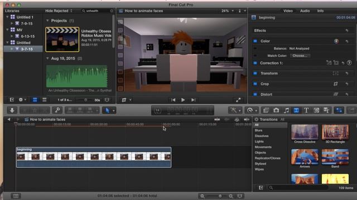Switch to the Video inspector tab
The image size is (357, 200).
pyautogui.click(x=288, y=11)
